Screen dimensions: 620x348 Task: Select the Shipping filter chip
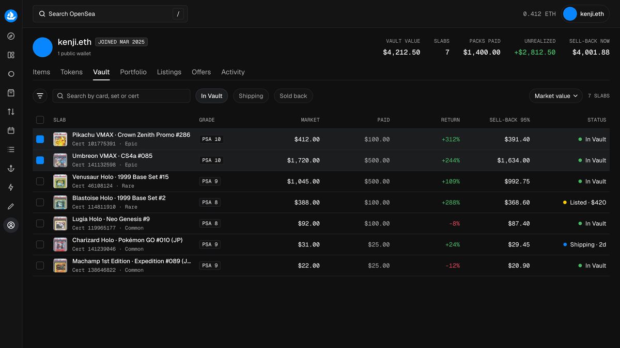251,96
